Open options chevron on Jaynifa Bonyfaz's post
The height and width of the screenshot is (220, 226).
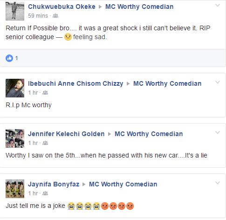[x=218, y=183]
